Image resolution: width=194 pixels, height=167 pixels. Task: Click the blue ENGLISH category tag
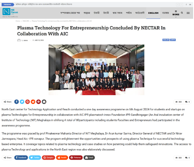click(166, 40)
